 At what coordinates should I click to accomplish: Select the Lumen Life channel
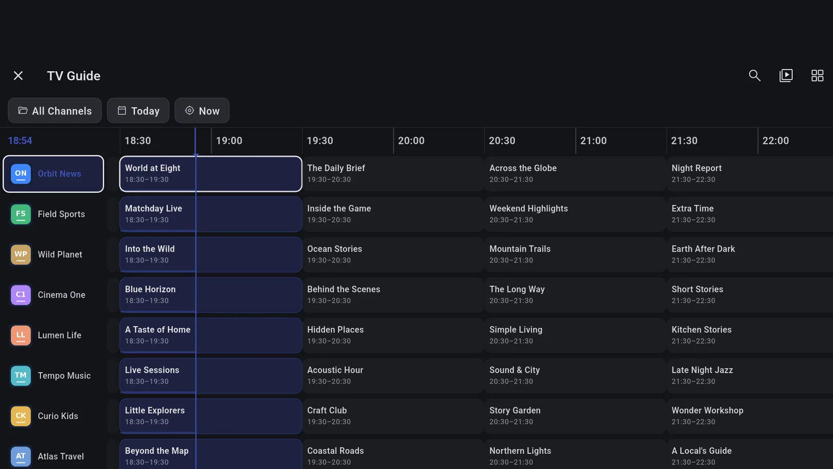(53, 335)
